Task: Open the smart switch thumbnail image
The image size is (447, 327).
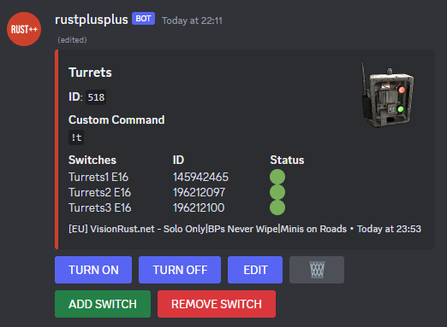Action: pyautogui.click(x=388, y=96)
